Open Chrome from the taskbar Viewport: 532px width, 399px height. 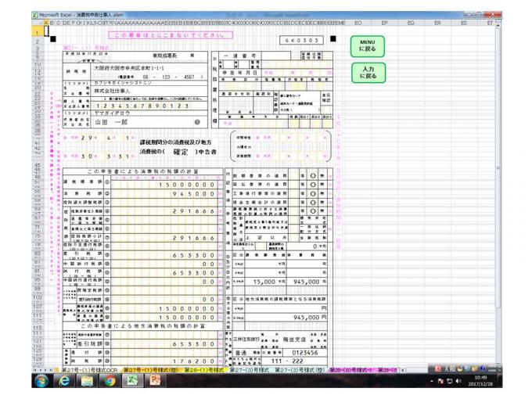(x=110, y=381)
